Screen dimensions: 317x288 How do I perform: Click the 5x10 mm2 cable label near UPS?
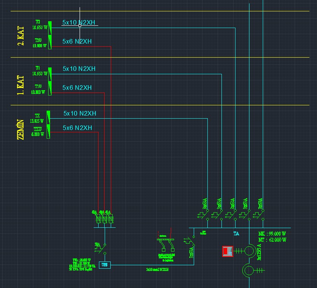(x=157, y=269)
